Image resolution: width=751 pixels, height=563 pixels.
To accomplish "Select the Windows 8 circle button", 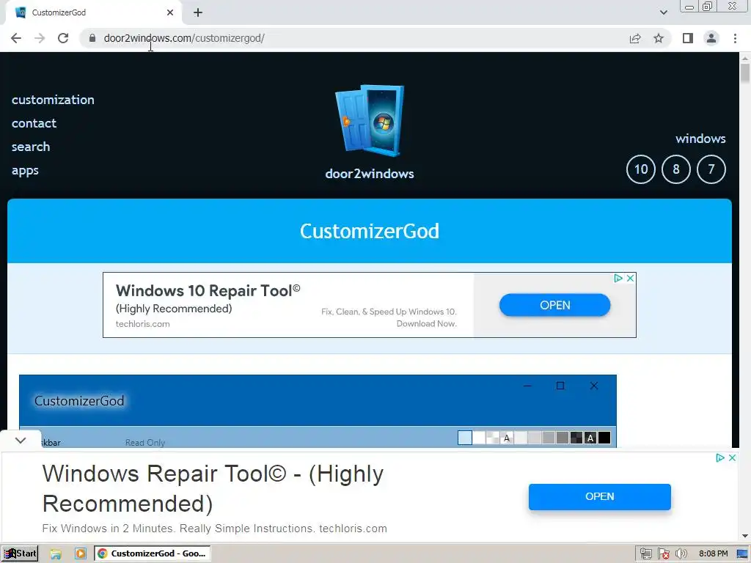I will coord(675,169).
